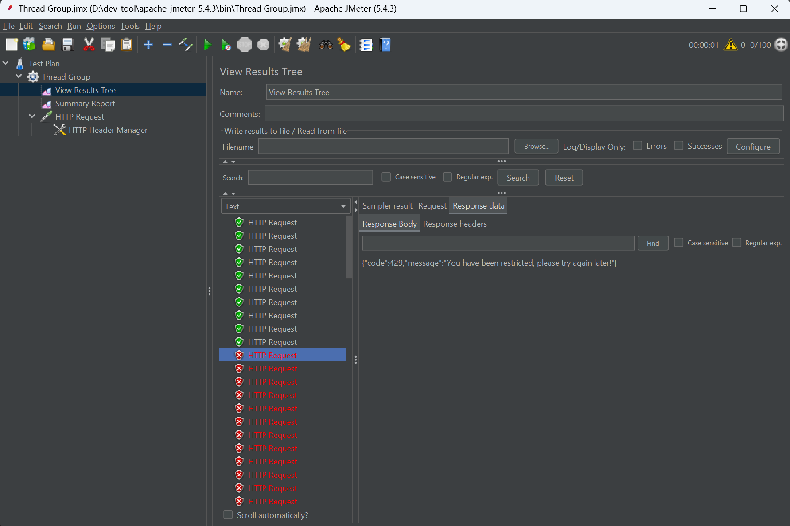Click the Save test plan icon
The width and height of the screenshot is (790, 526).
click(67, 45)
